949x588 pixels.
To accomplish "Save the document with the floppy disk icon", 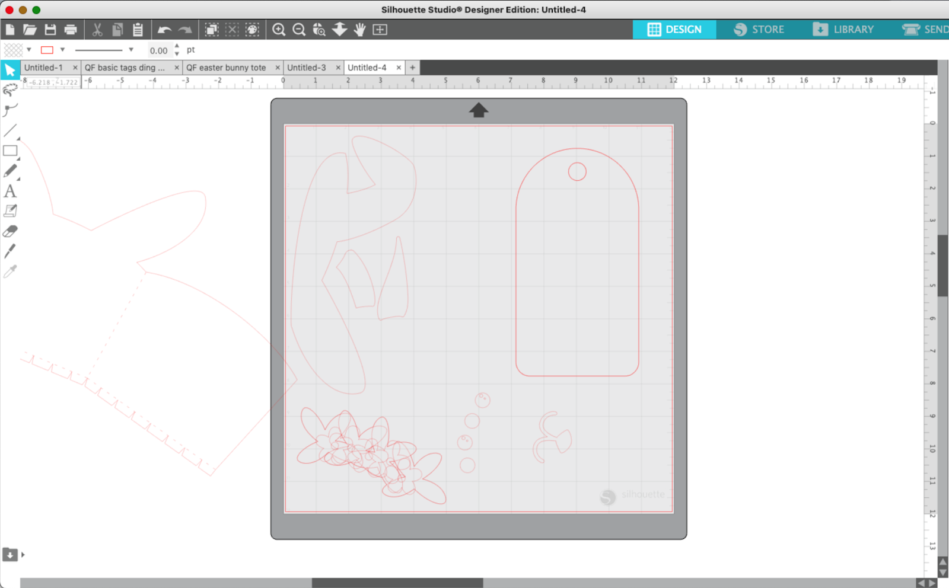I will 50,30.
